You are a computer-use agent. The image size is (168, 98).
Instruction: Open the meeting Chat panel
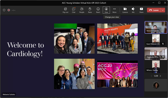pos(73,10)
